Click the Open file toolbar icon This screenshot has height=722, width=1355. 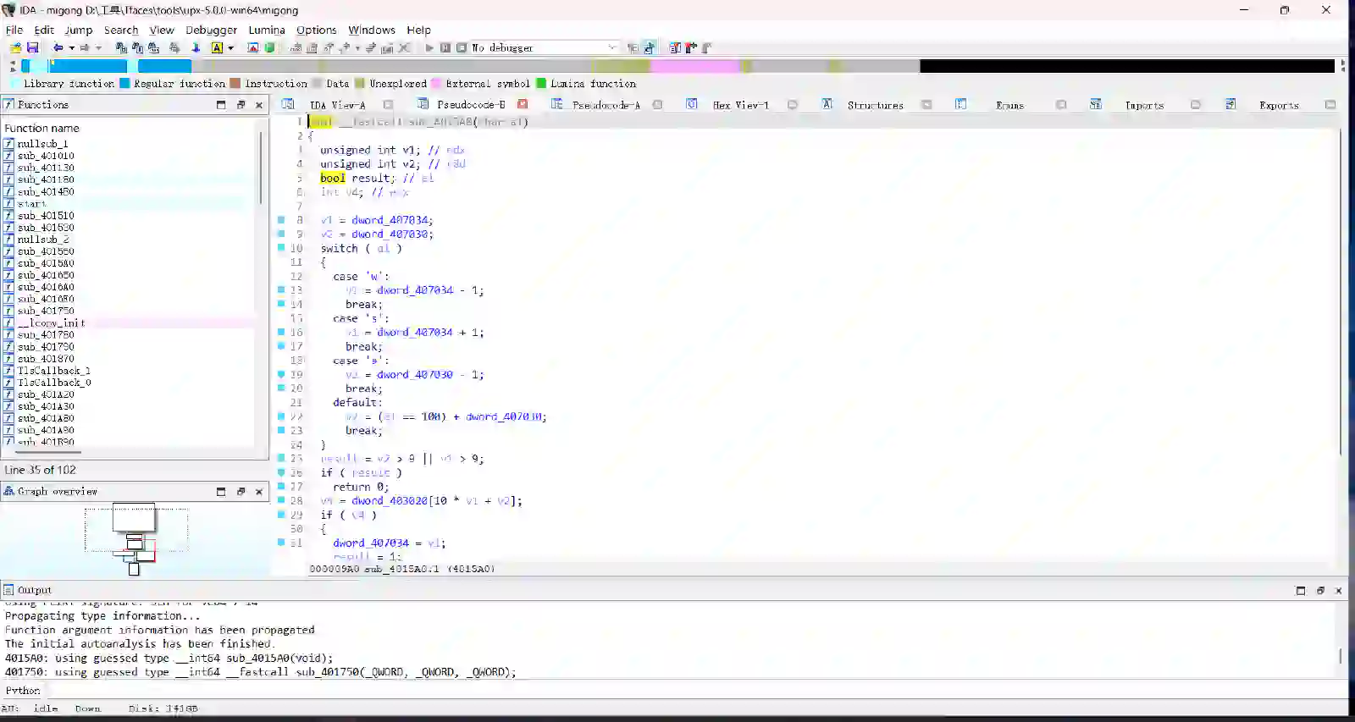(15, 48)
